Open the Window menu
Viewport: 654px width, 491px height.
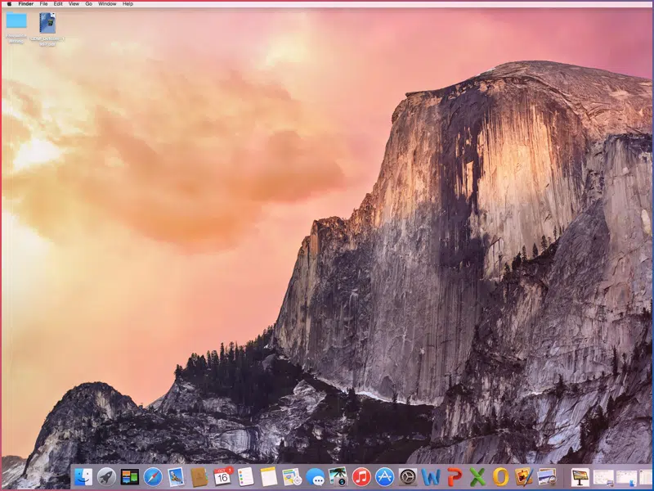tap(107, 4)
